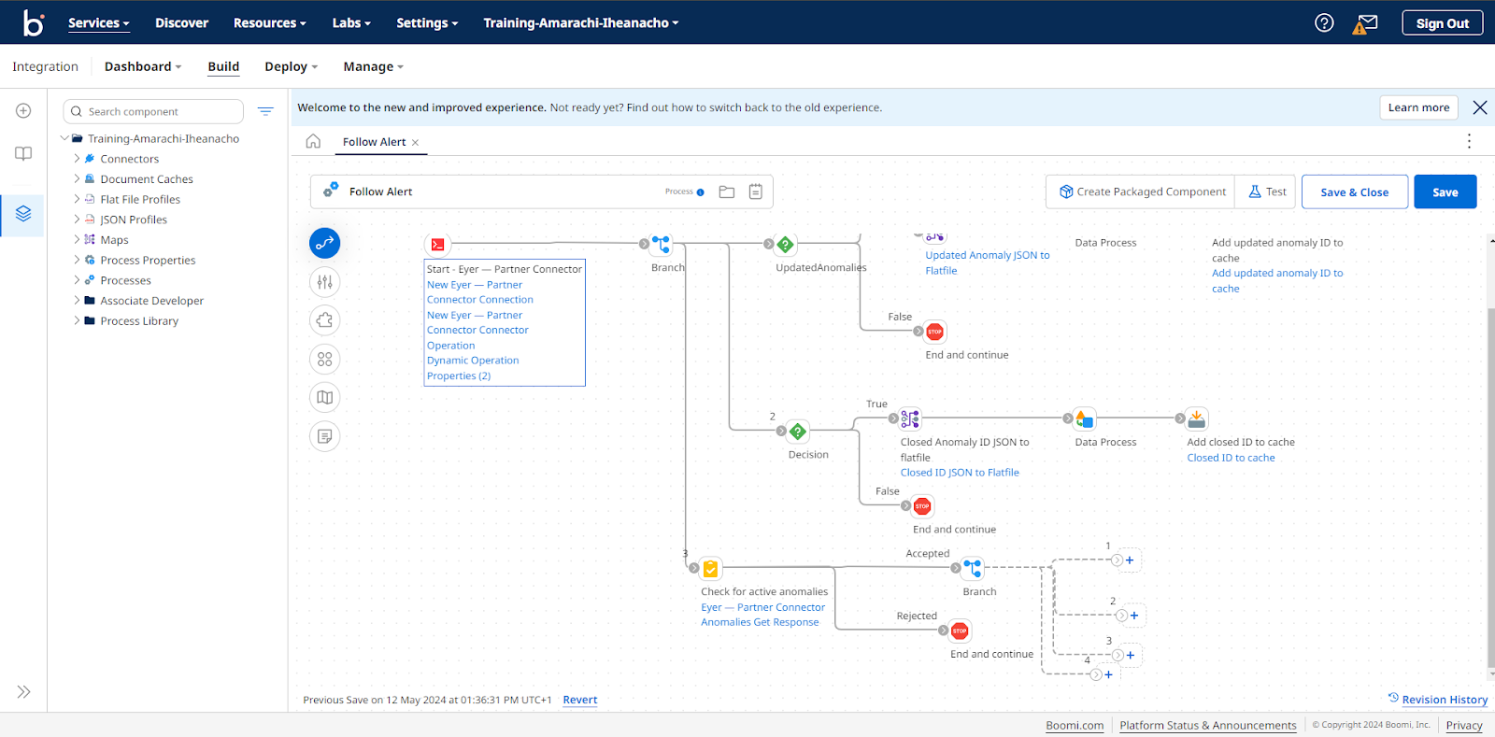The image size is (1495, 737).
Task: Open the Revision History link
Action: tap(1445, 700)
